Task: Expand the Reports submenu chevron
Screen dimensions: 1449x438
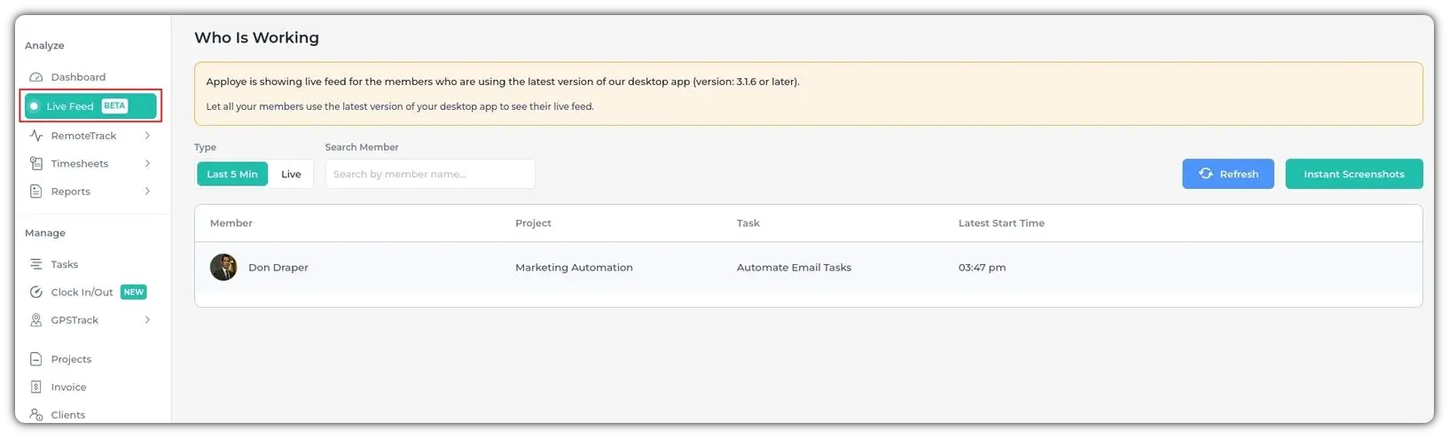Action: [147, 192]
